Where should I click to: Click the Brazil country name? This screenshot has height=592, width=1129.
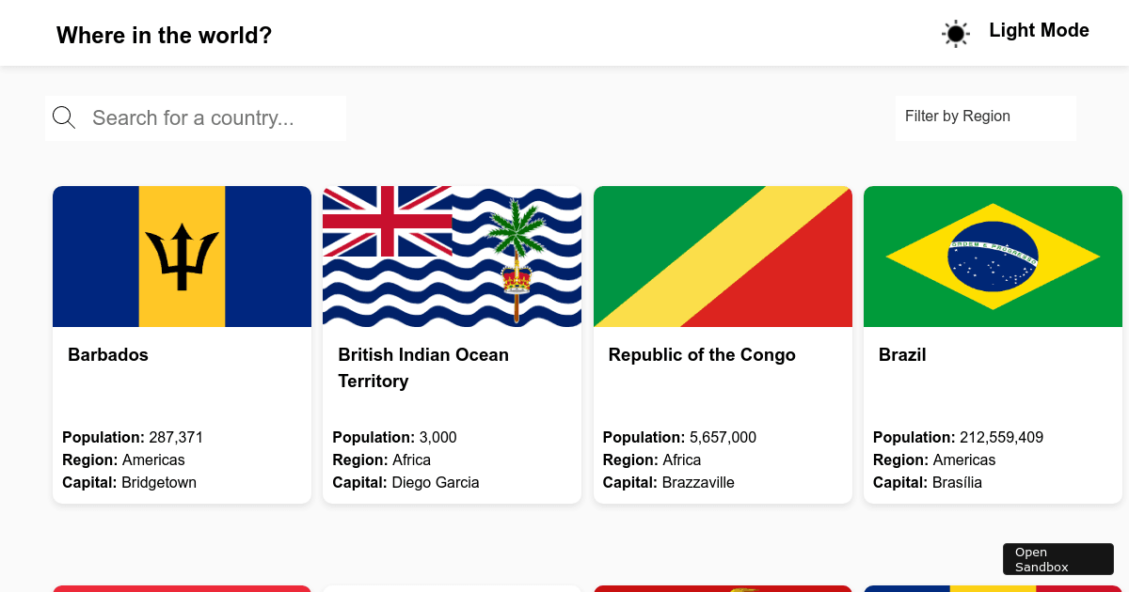902,355
